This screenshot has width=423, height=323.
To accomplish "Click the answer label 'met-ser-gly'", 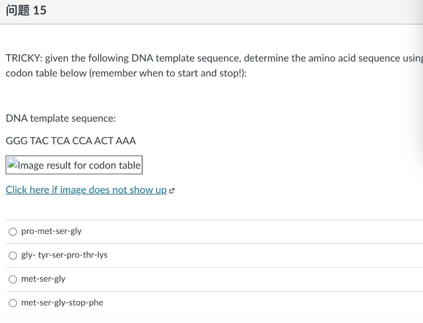I will coord(43,279).
